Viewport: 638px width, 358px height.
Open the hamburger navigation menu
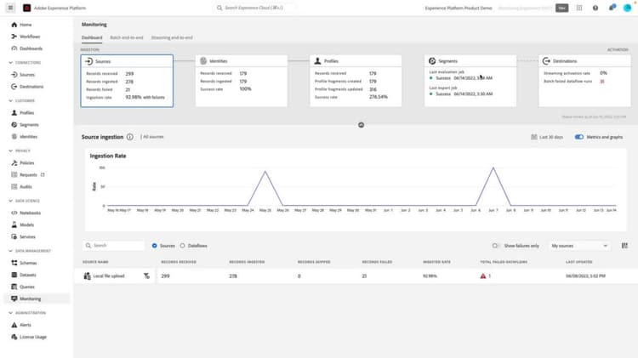coord(10,8)
